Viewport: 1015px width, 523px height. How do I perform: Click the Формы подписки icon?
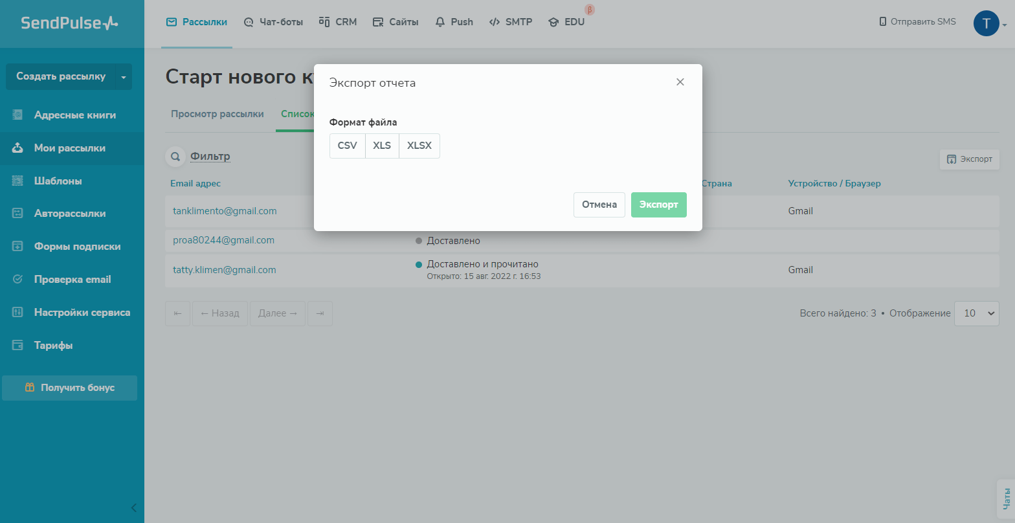[x=18, y=247]
